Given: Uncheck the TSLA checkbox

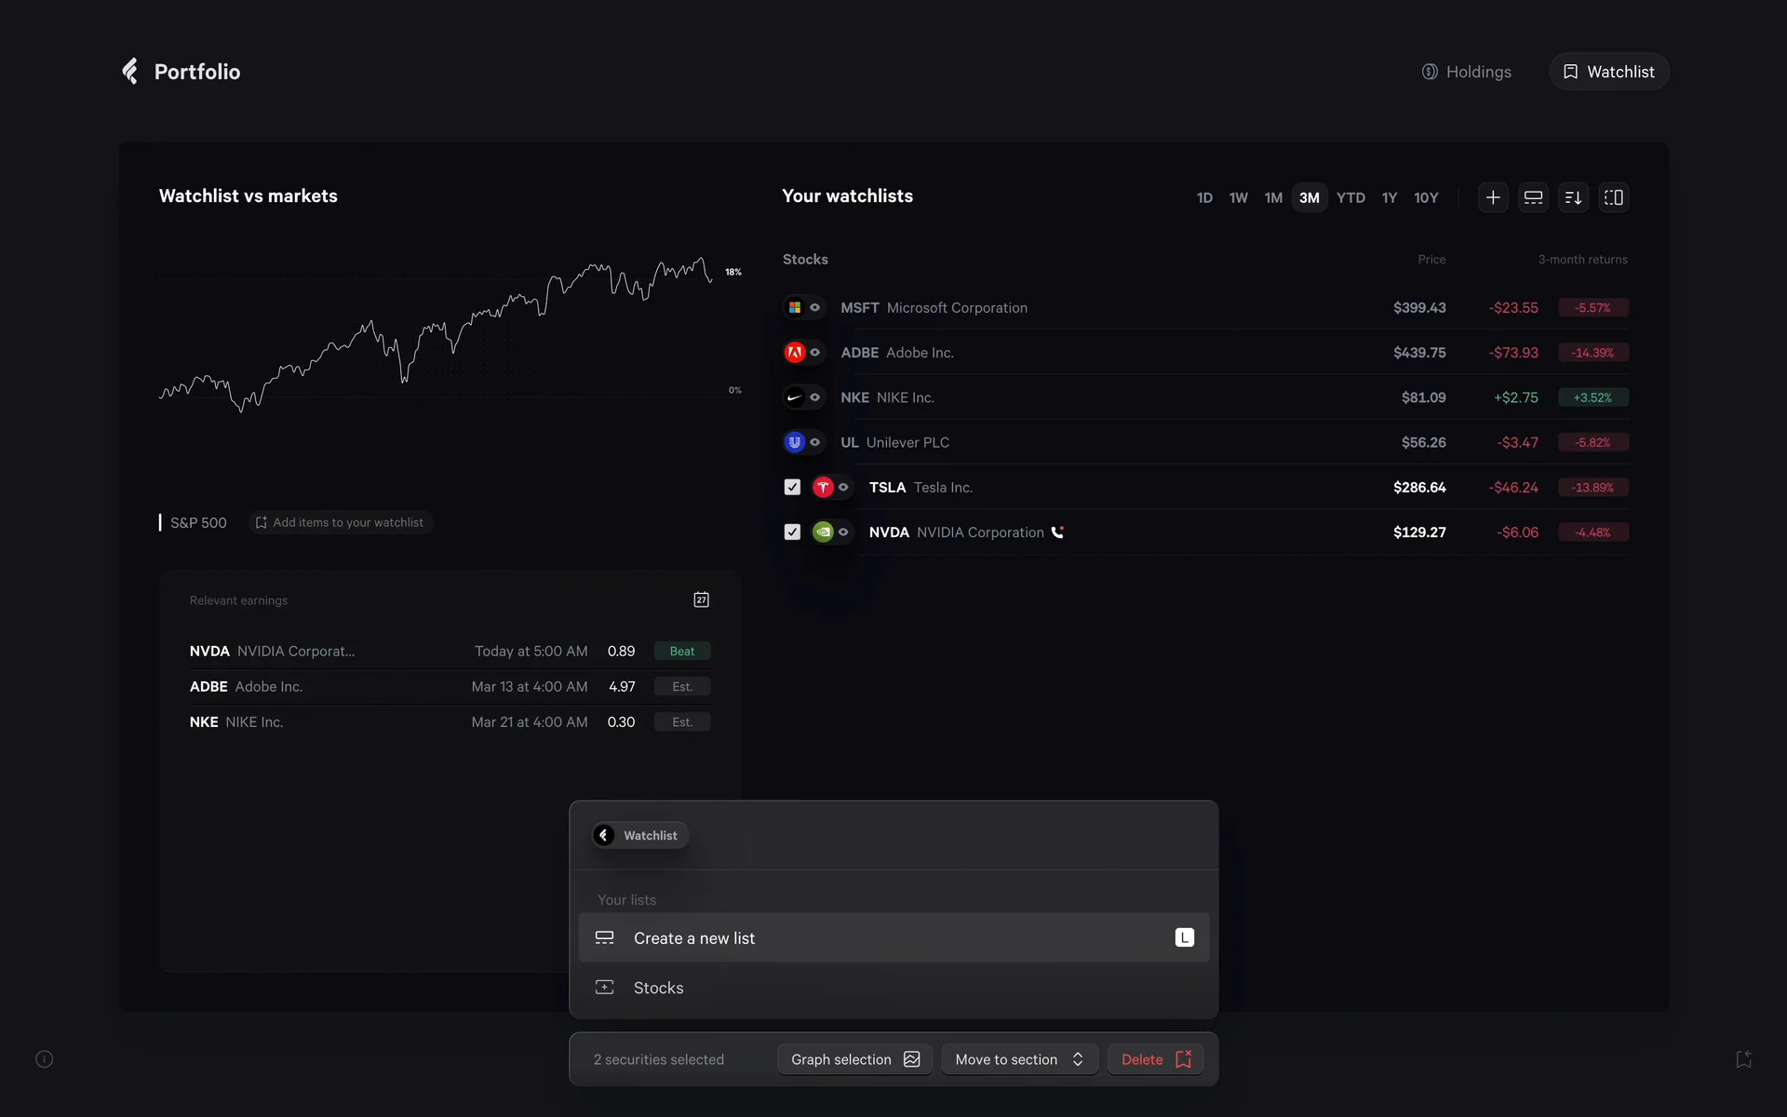Looking at the screenshot, I should tap(792, 487).
